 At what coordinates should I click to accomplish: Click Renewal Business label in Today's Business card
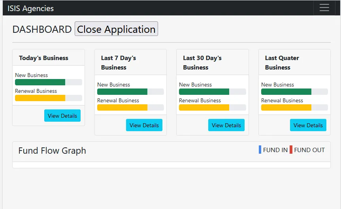click(x=36, y=91)
